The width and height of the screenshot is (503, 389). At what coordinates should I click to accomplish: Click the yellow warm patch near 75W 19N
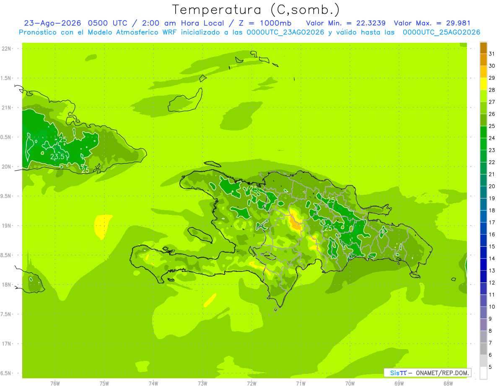point(103,226)
